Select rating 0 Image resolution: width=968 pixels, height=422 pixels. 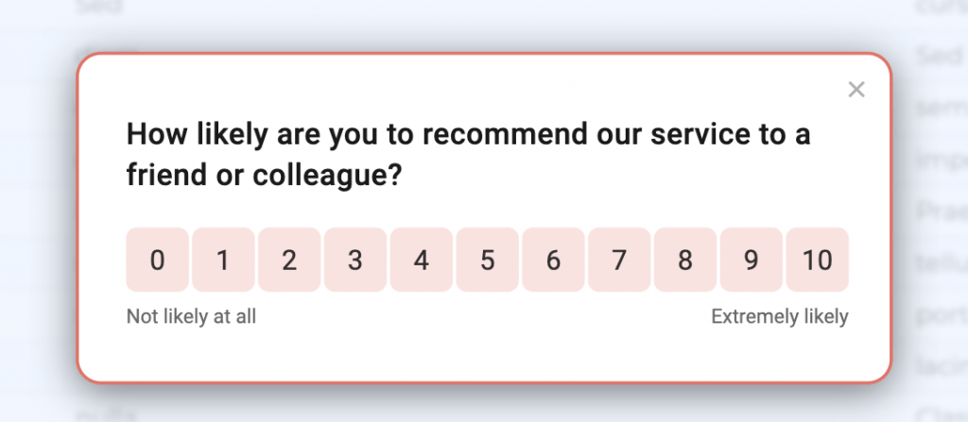pyautogui.click(x=157, y=260)
